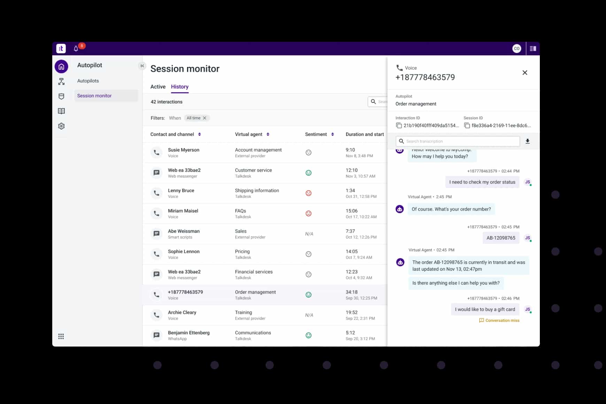Viewport: 606px width, 404px height.
Task: Click the Autopilot home icon in sidebar
Action: click(x=61, y=67)
